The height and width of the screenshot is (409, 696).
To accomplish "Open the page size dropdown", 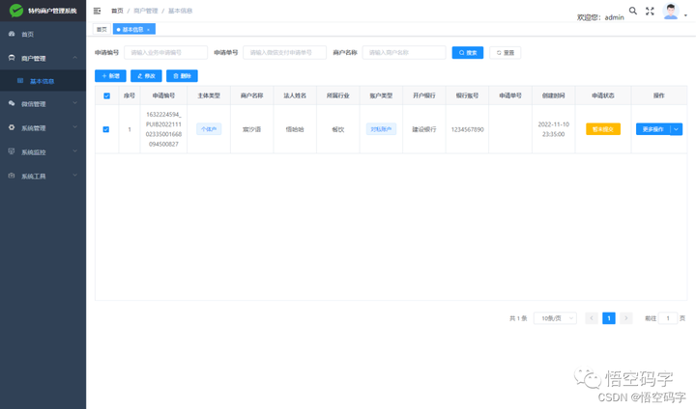I will click(555, 318).
